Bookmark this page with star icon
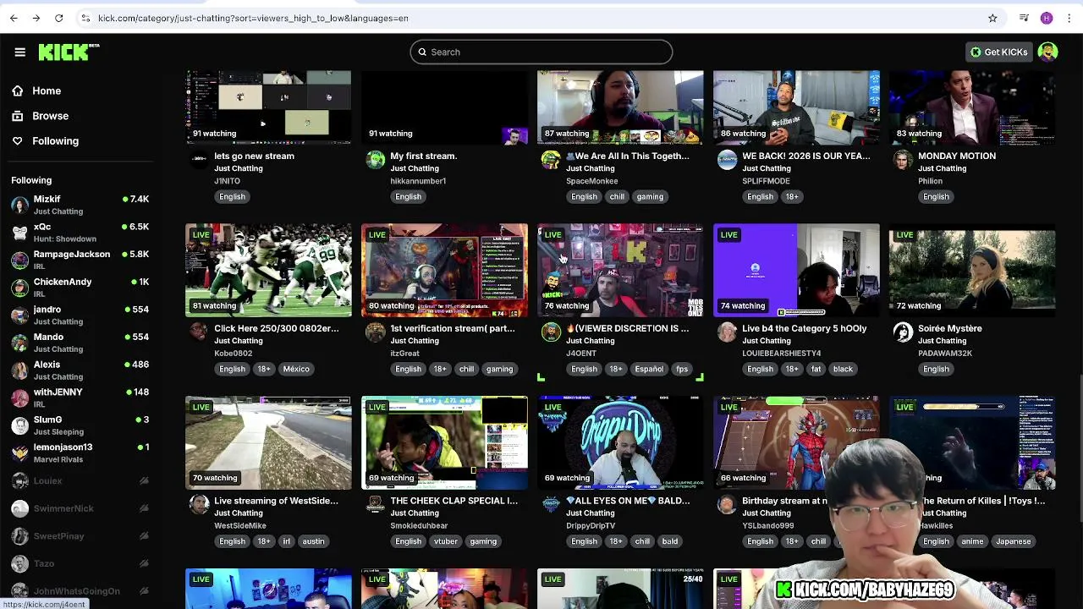The image size is (1083, 609). [x=992, y=18]
